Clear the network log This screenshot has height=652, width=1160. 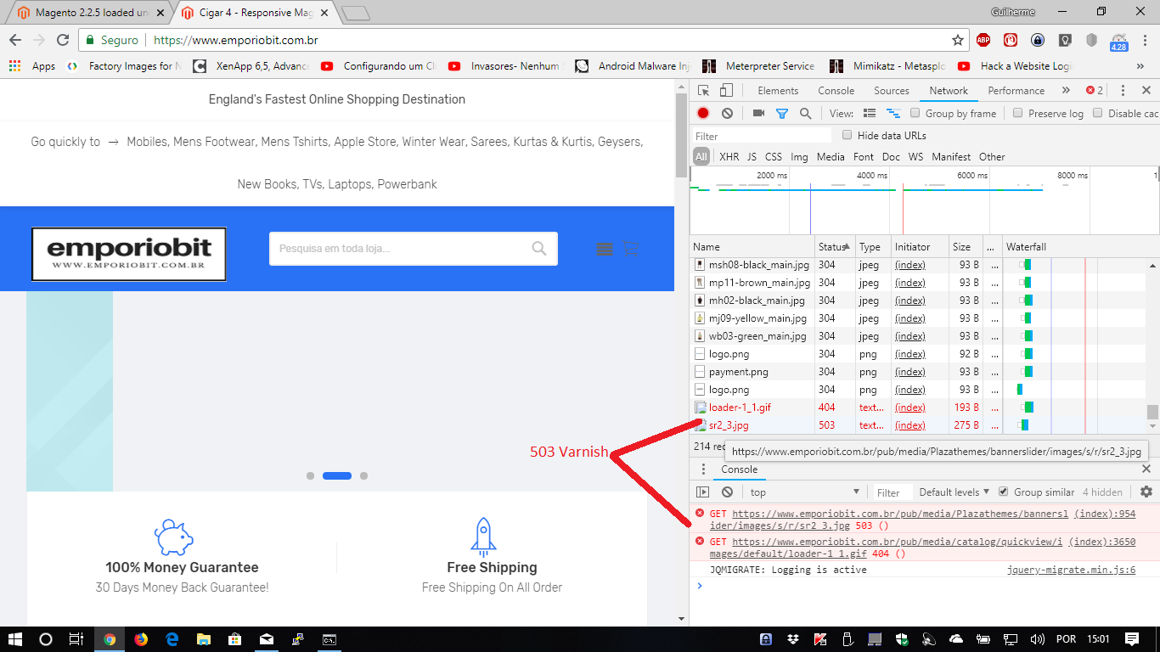[x=727, y=113]
